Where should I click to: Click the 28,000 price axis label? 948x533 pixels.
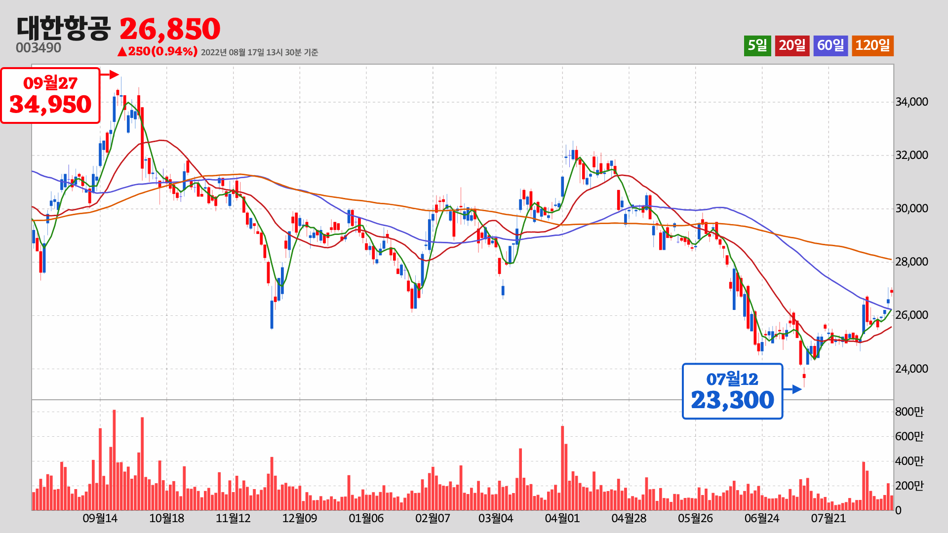tap(911, 262)
